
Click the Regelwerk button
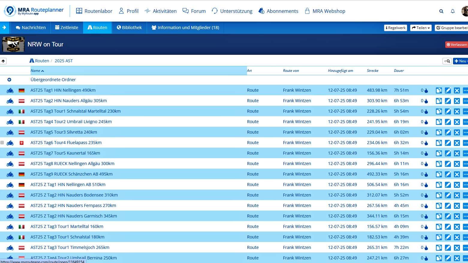pos(395,28)
